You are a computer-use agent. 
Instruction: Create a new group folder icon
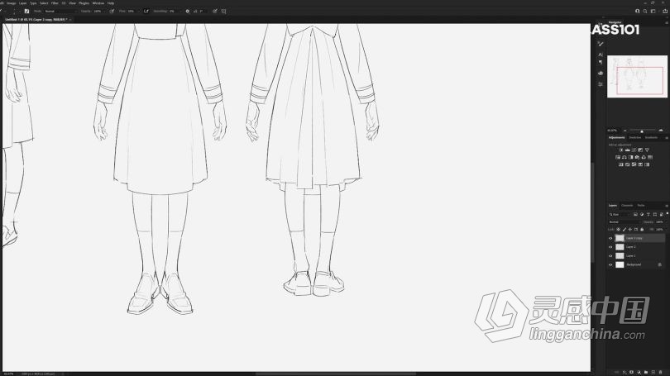click(x=646, y=372)
